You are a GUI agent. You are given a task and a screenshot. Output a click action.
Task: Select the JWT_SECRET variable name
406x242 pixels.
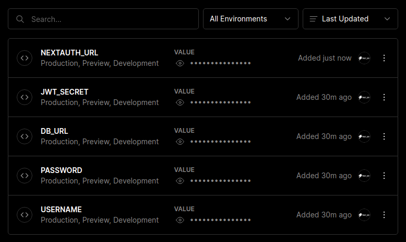pyautogui.click(x=65, y=92)
